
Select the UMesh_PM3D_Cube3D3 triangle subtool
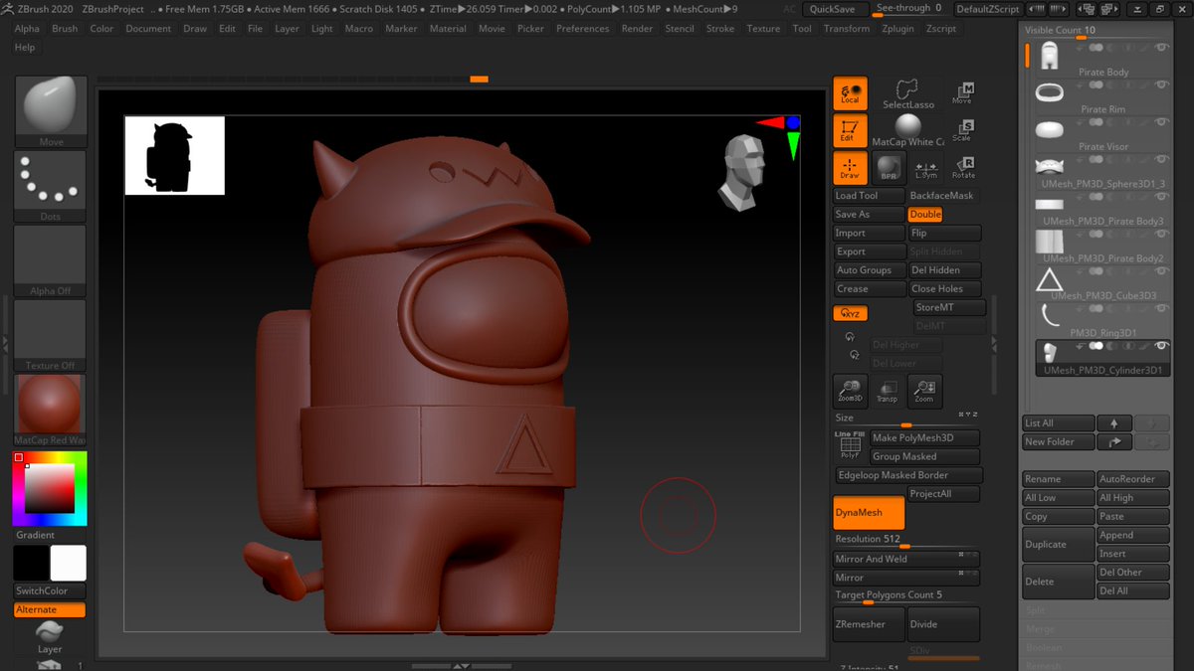click(1050, 280)
